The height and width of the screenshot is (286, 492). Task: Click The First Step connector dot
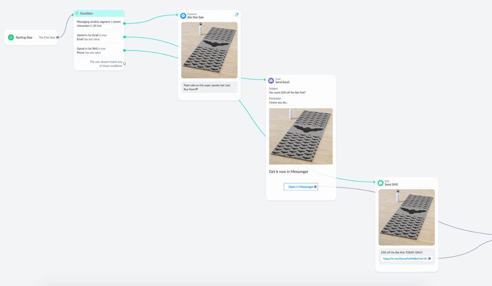[58, 37]
